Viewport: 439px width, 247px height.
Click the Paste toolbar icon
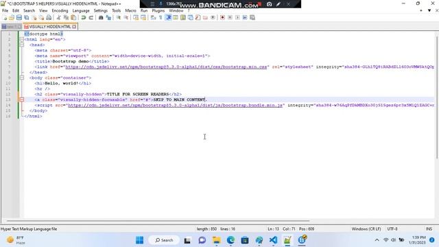[x=73, y=17]
